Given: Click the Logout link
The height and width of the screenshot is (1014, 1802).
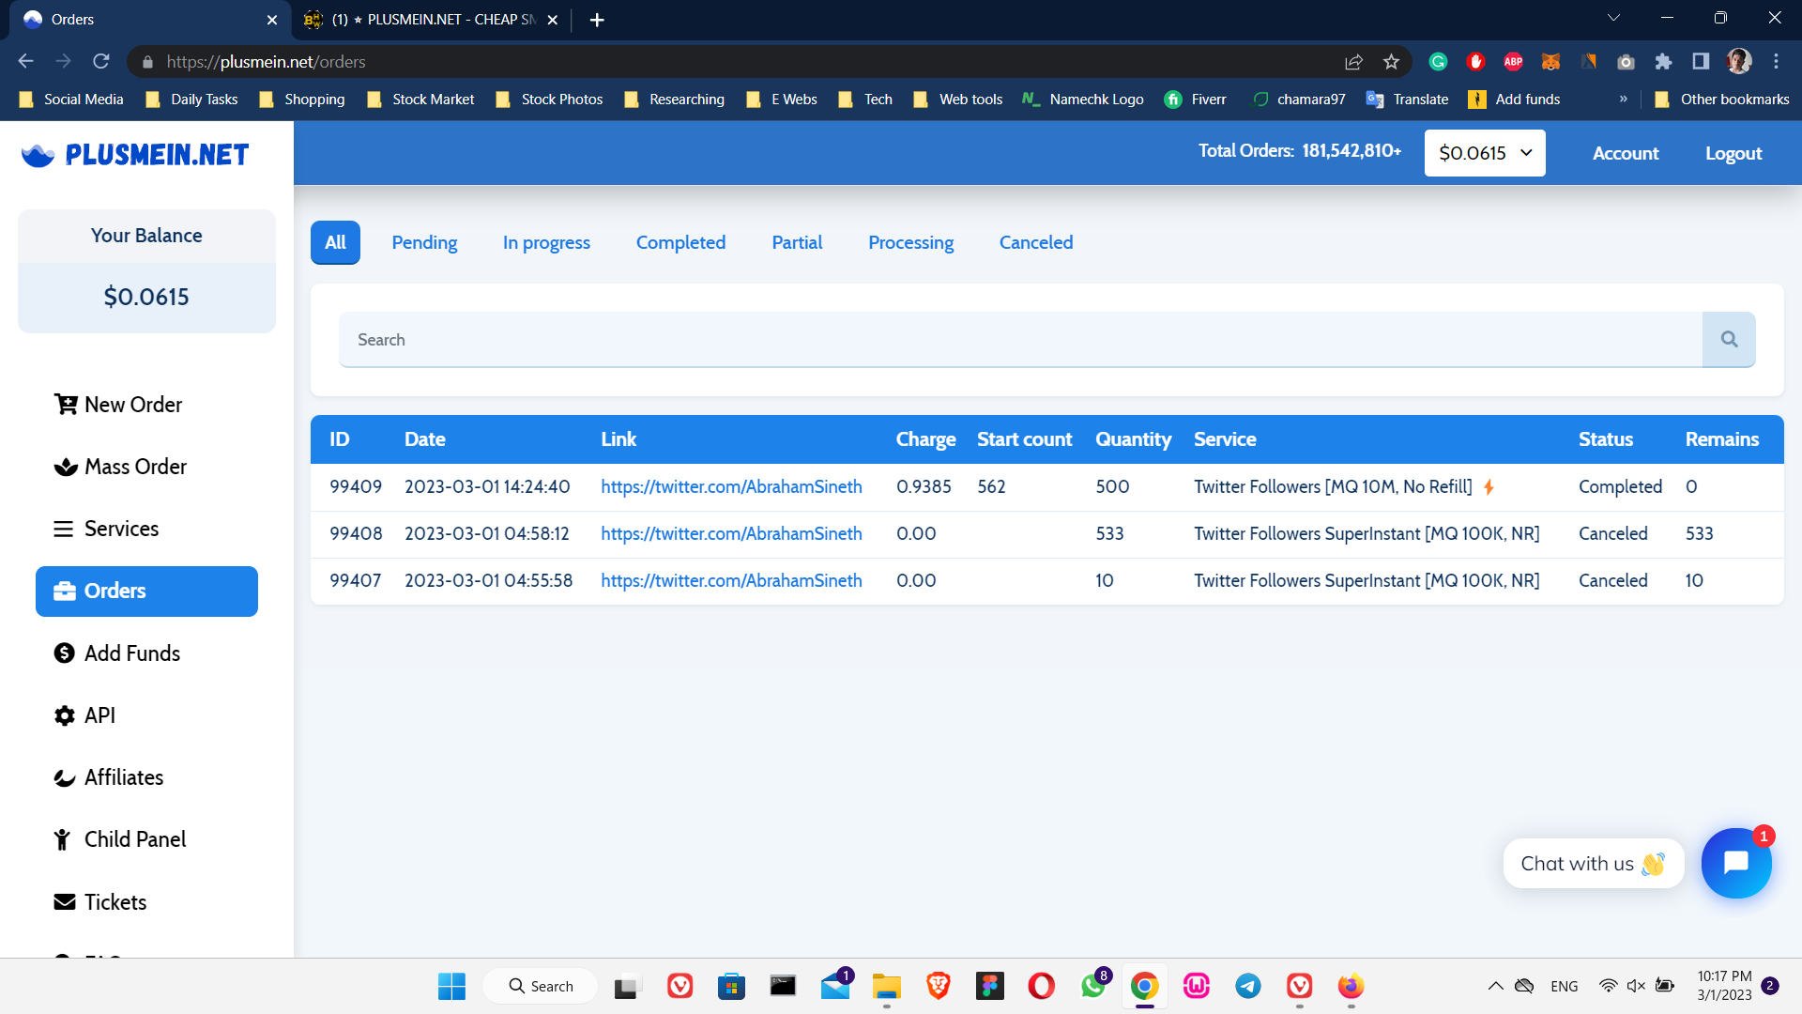Looking at the screenshot, I should (x=1733, y=153).
